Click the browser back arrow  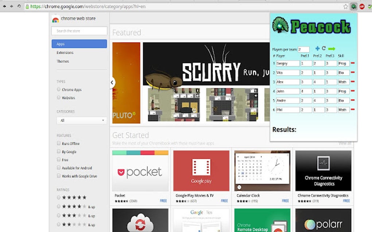point(4,7)
